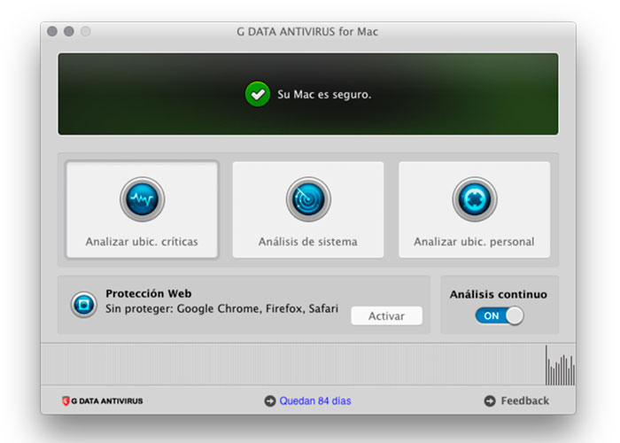The image size is (620, 443).
Task: Select the Análisis de sistema label
Action: pos(308,242)
